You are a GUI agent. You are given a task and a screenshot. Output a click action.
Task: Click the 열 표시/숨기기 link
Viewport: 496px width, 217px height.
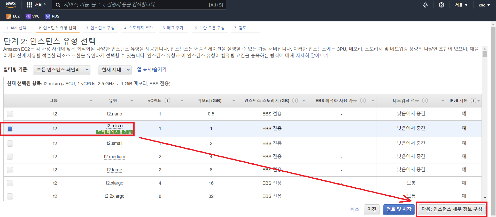(152, 70)
